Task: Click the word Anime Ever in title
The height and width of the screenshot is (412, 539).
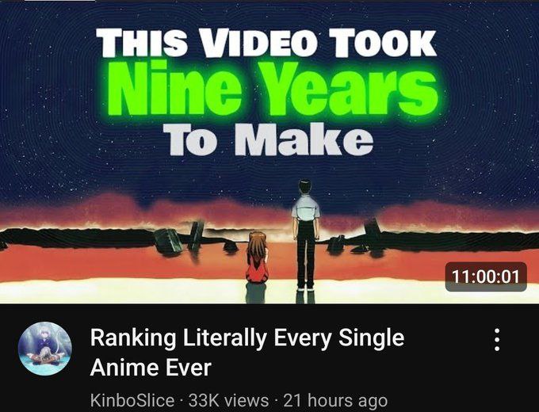Action: click(x=151, y=368)
